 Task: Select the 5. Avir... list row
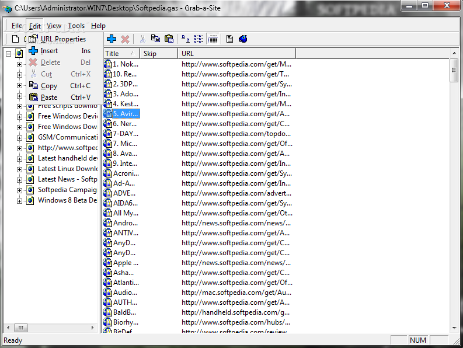coord(121,114)
